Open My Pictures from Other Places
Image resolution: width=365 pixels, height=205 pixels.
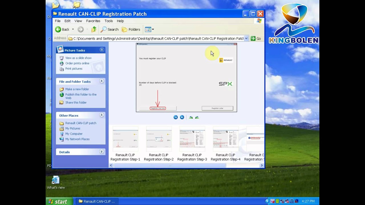click(73, 128)
